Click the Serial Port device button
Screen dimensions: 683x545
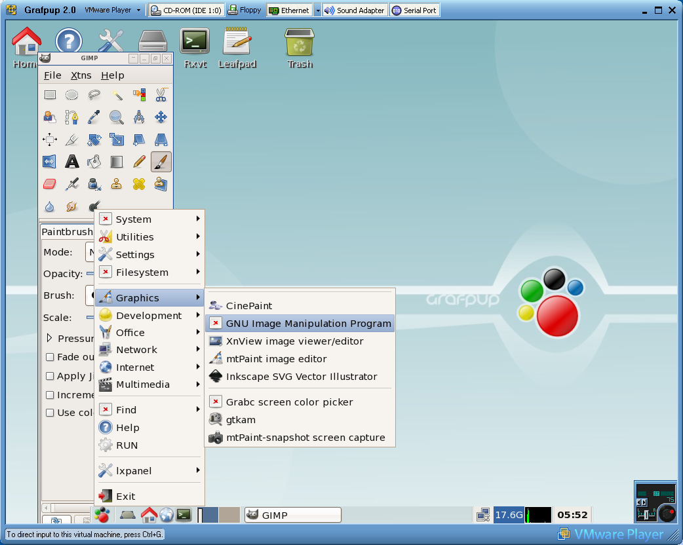click(x=414, y=10)
